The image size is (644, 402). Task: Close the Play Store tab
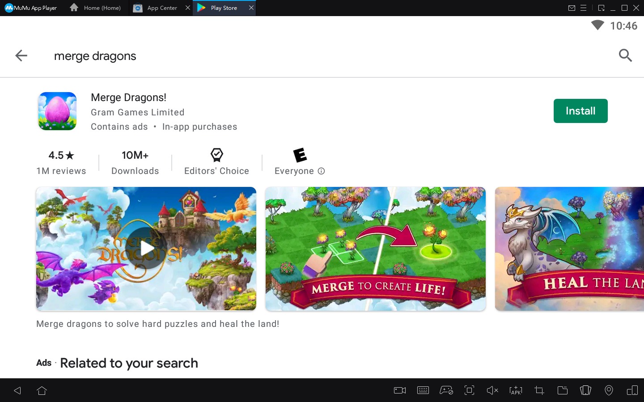[251, 8]
